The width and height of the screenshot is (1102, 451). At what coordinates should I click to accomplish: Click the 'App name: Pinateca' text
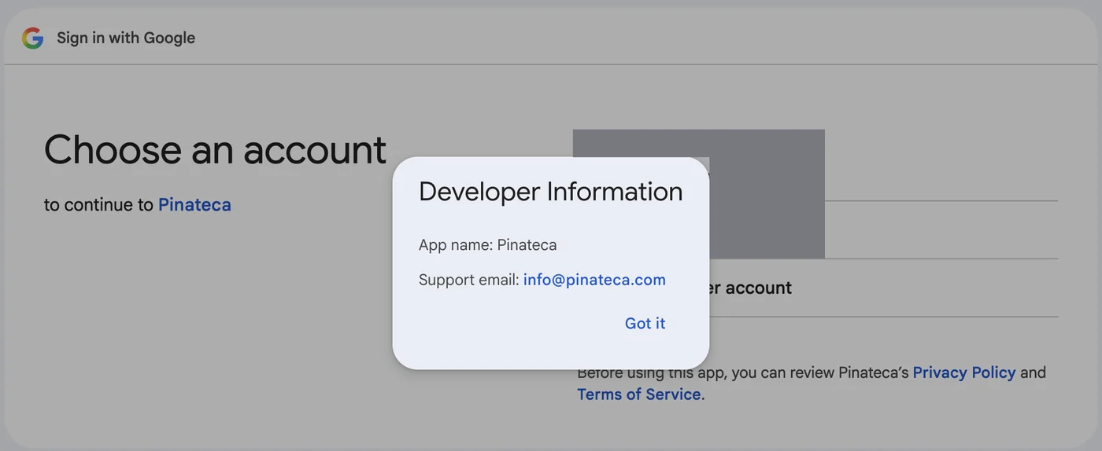click(487, 245)
